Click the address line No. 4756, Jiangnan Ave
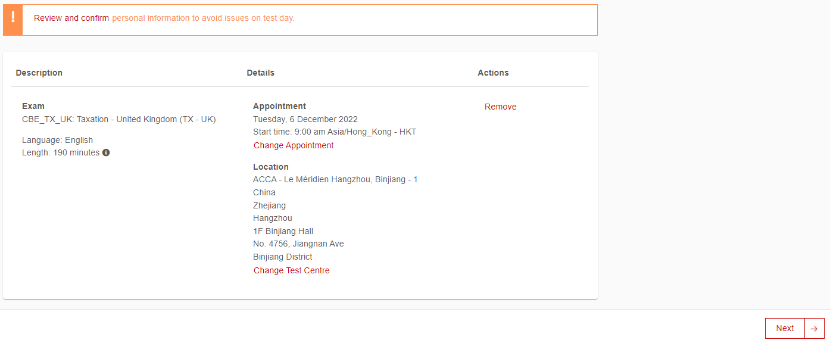Viewport: 830px width, 343px height. coord(298,244)
